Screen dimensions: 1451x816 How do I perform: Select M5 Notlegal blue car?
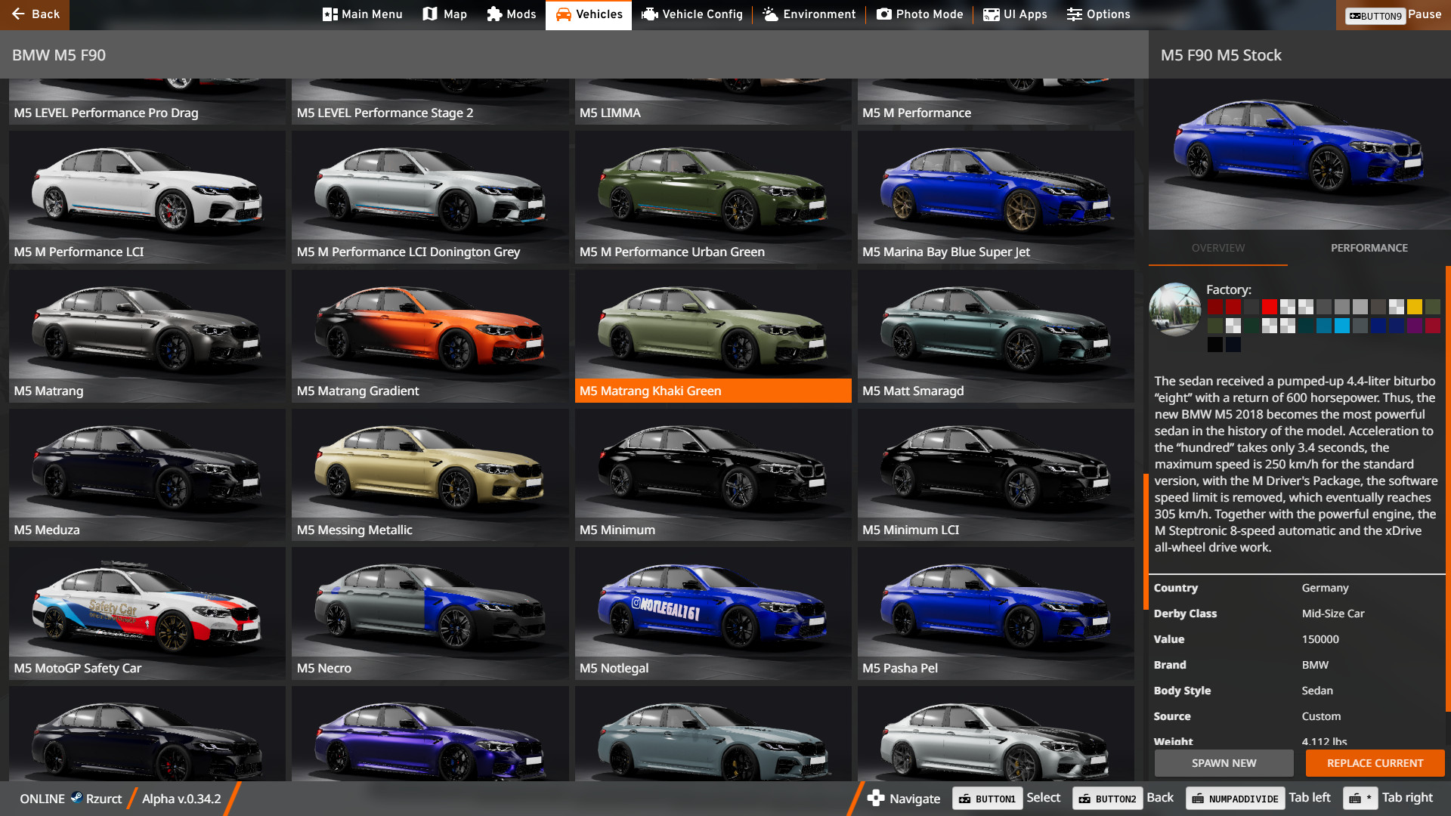[x=713, y=614]
